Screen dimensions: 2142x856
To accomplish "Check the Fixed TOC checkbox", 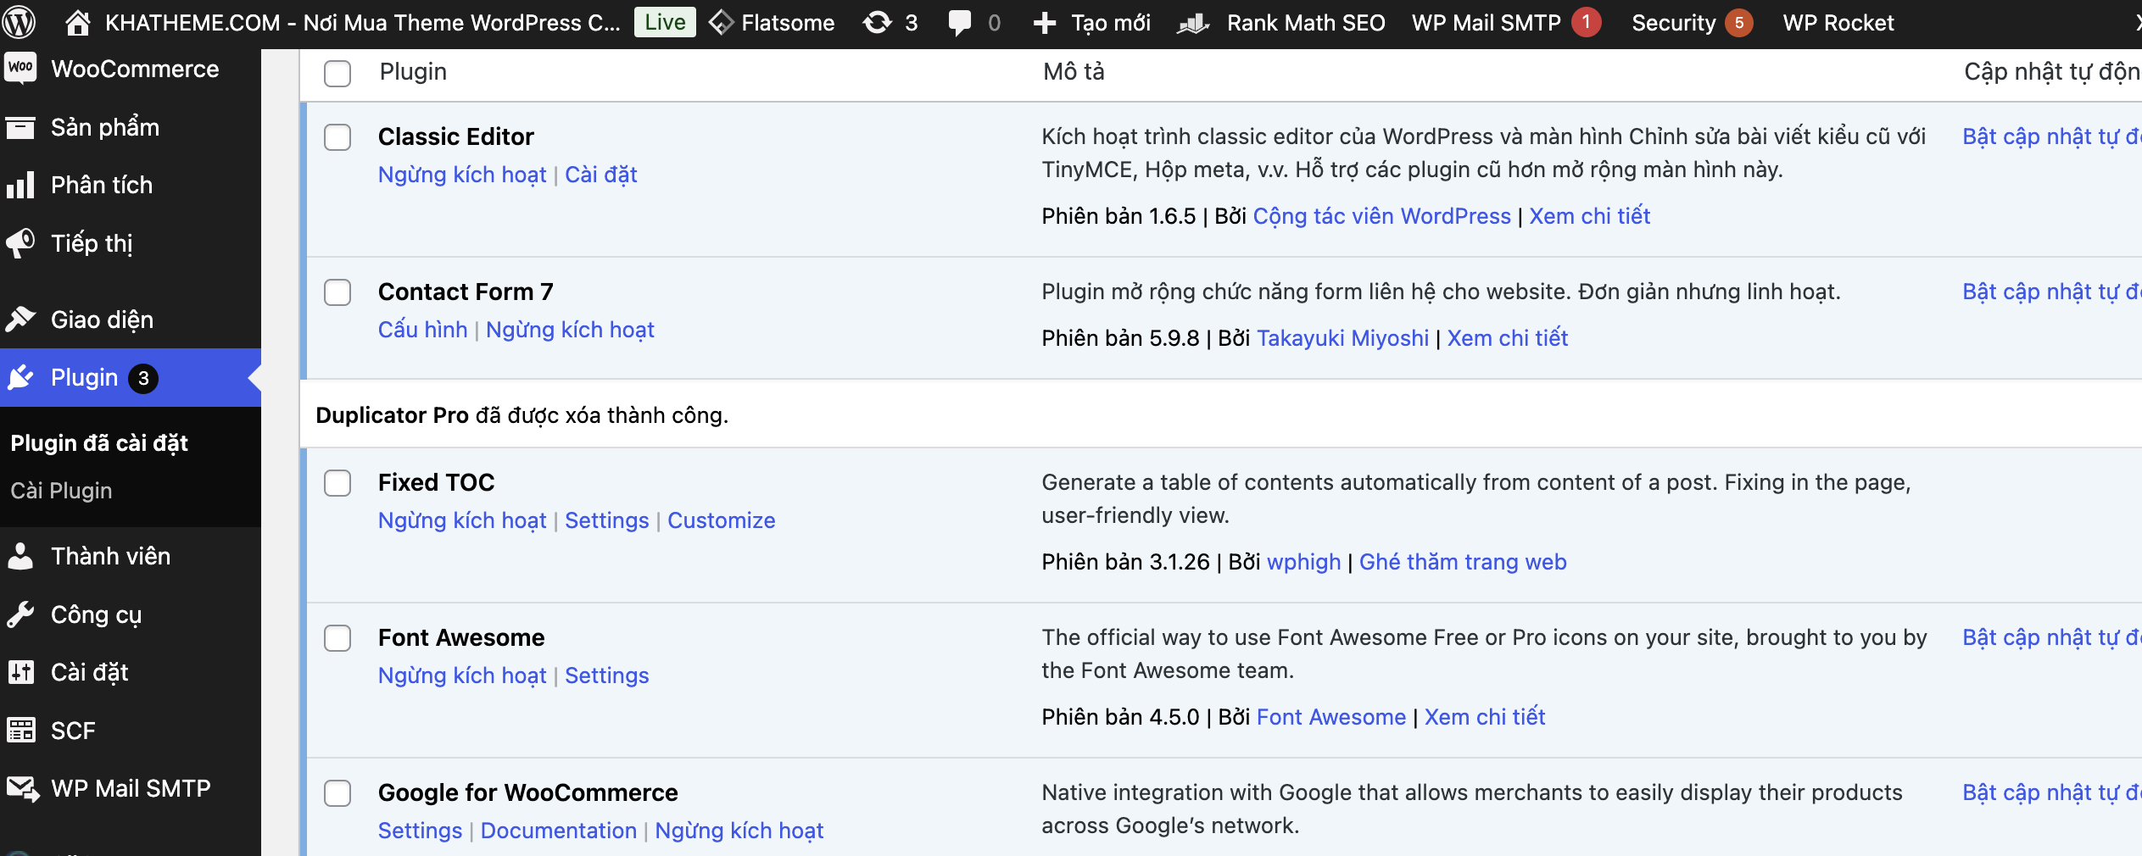I will pos(337,483).
